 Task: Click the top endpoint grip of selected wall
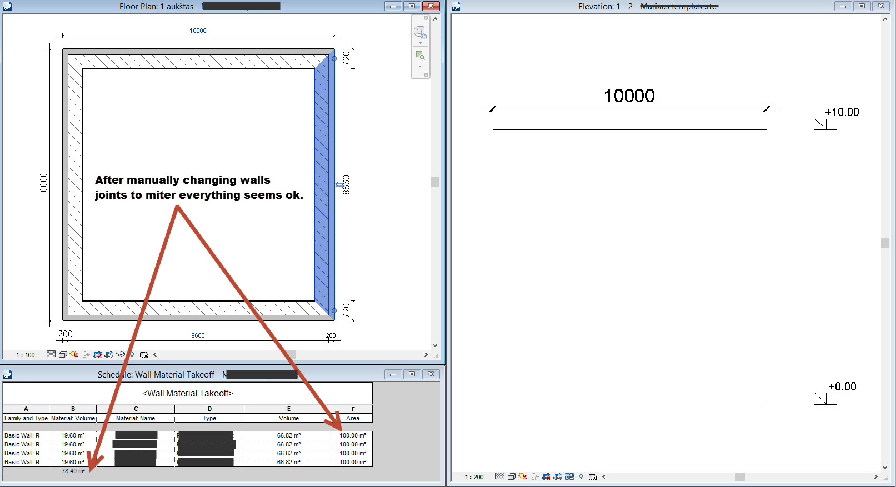click(334, 58)
